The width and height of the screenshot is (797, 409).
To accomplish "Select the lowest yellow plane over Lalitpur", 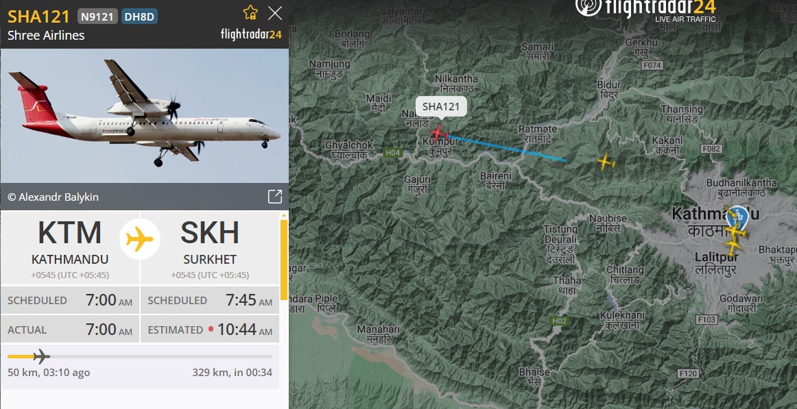I will click(x=733, y=247).
